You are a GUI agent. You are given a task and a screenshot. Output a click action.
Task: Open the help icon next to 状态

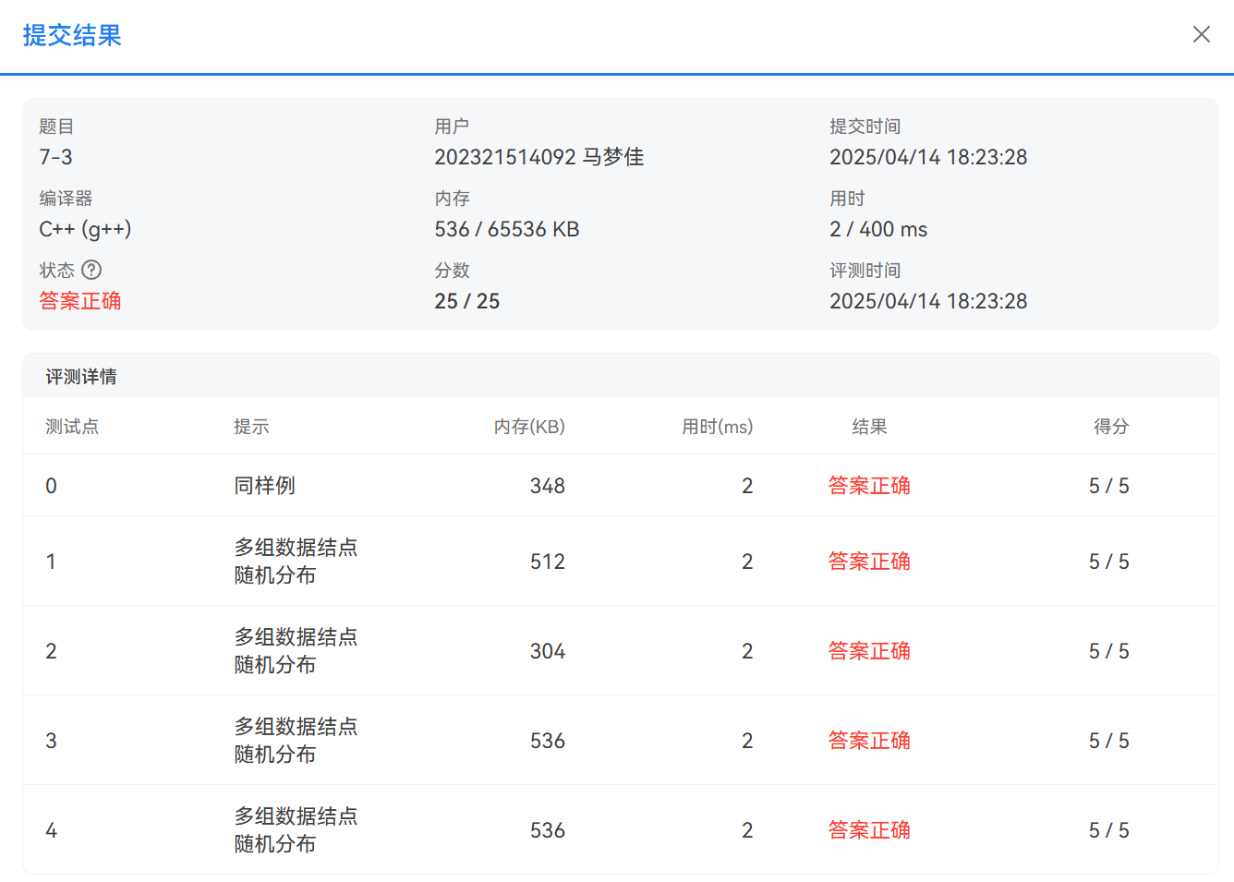(91, 270)
